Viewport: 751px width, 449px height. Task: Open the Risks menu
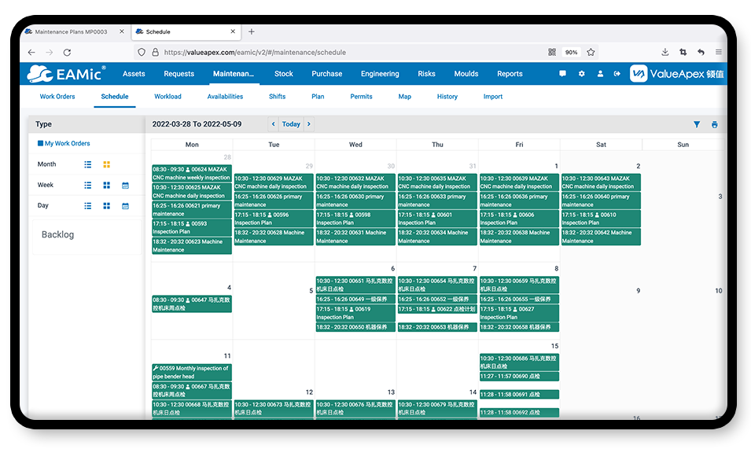click(x=426, y=74)
